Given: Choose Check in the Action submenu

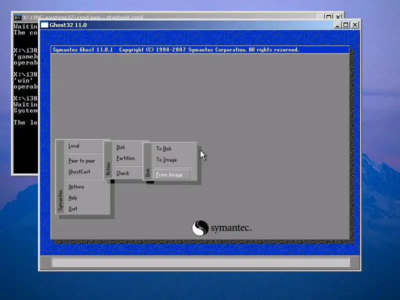Looking at the screenshot, I should (x=123, y=173).
